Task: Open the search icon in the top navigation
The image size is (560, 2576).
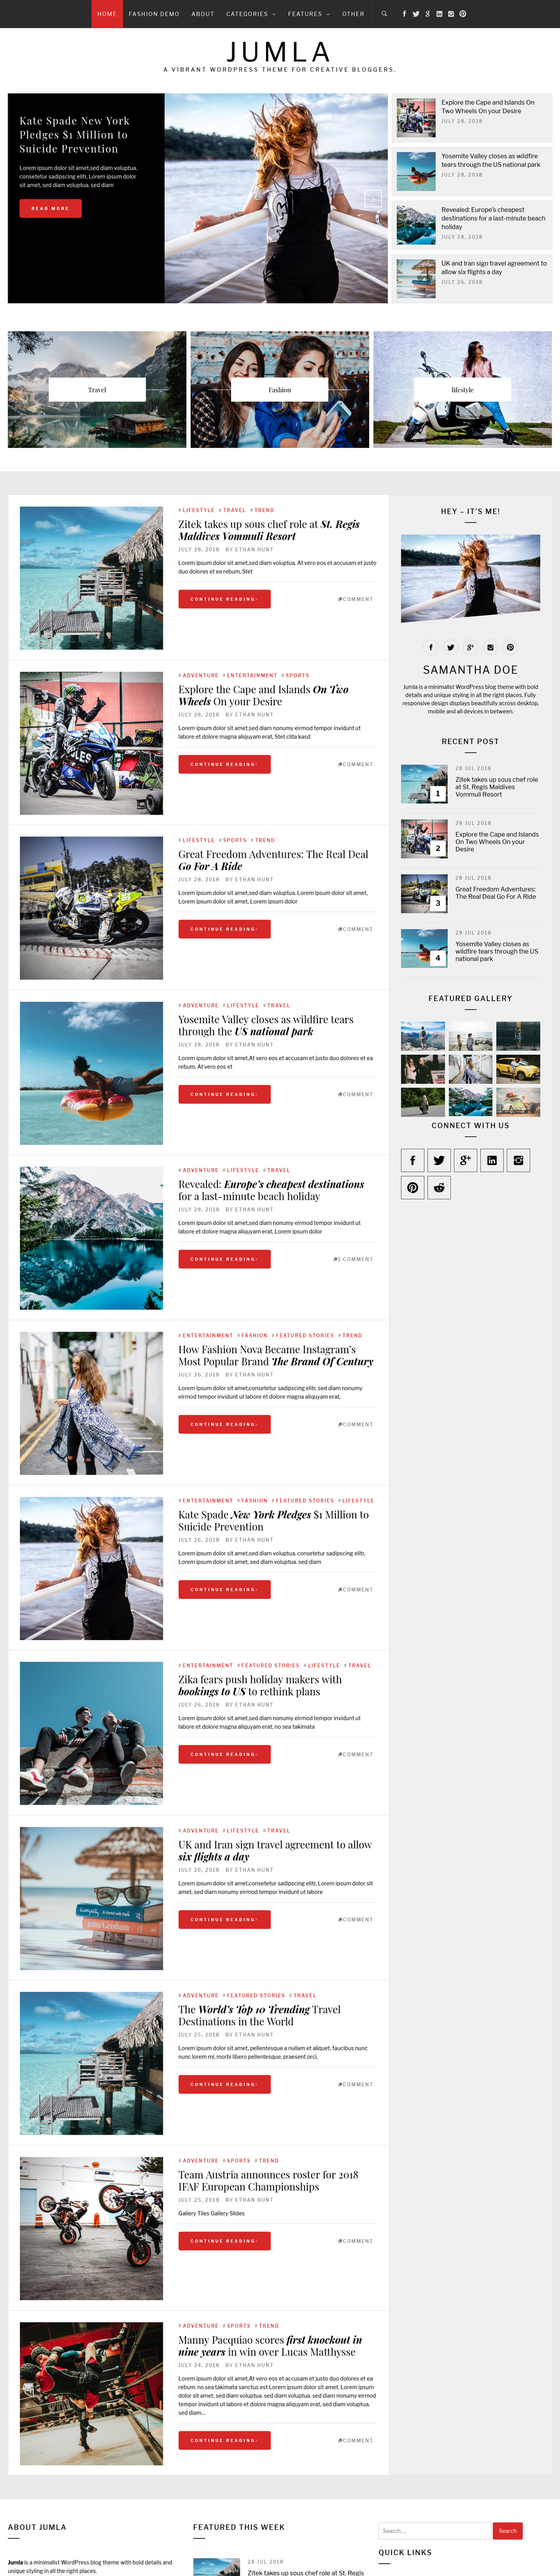Action: coord(384,14)
